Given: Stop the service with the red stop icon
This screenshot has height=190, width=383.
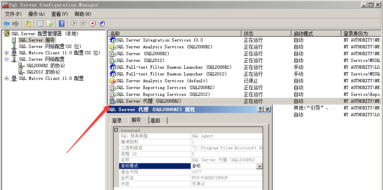Looking at the screenshot, I should (93, 24).
